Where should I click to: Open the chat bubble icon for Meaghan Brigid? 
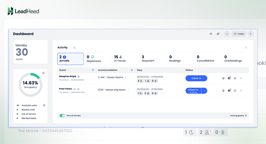(235, 78)
